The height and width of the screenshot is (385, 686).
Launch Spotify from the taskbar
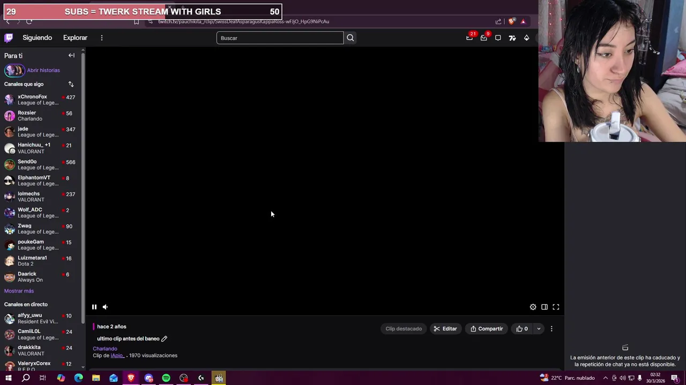[166, 378]
